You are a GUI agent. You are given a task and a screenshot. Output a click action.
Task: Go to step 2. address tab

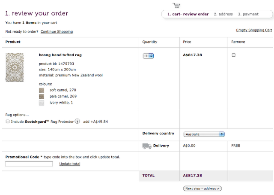click(x=223, y=14)
